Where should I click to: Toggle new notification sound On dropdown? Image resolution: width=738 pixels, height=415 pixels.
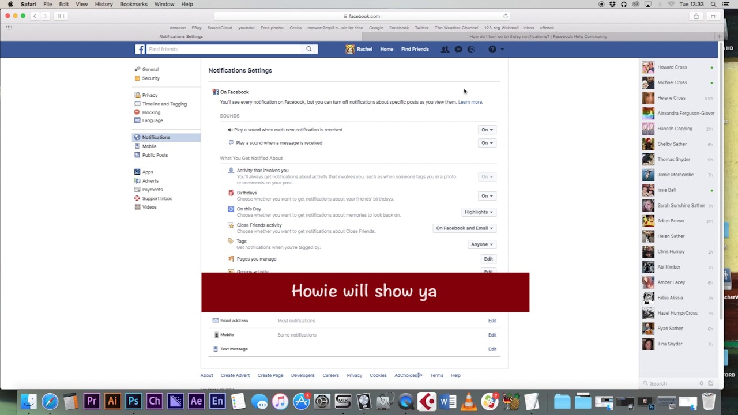click(x=487, y=130)
